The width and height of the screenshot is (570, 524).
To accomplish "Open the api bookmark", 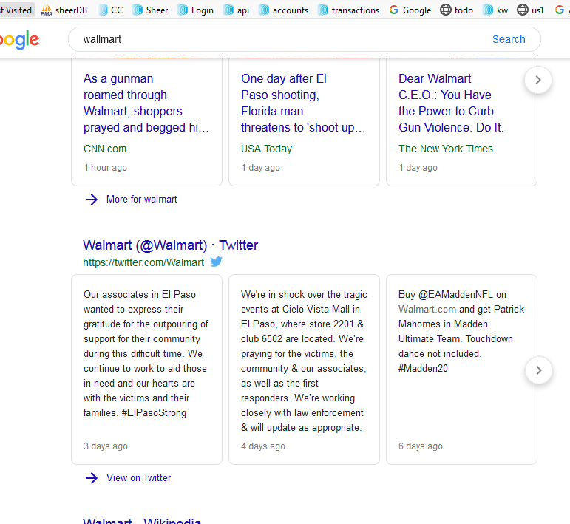I will (237, 10).
